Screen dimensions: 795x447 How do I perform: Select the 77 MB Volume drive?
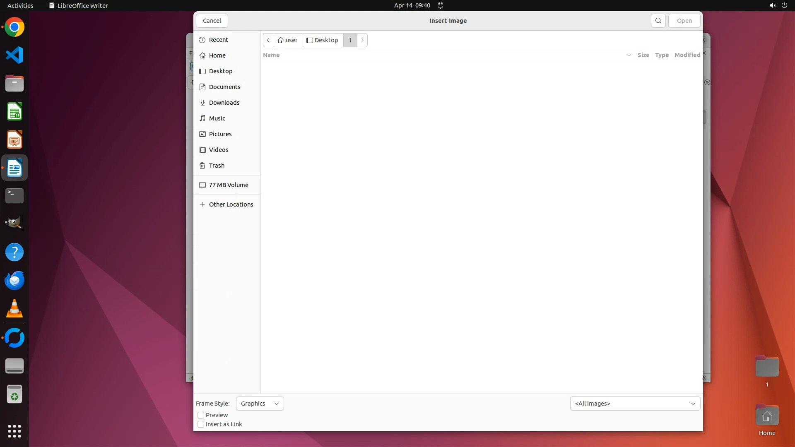228,185
